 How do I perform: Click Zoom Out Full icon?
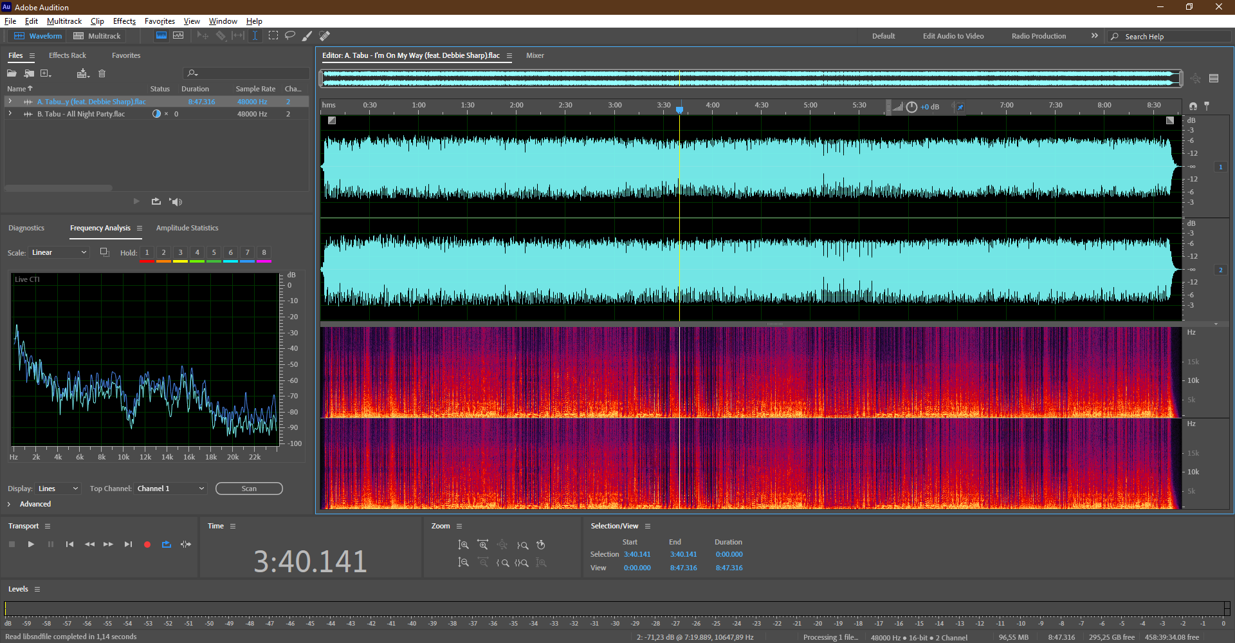coord(502,545)
